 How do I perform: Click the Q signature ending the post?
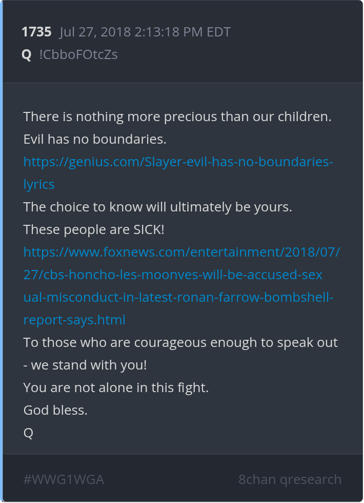click(28, 433)
